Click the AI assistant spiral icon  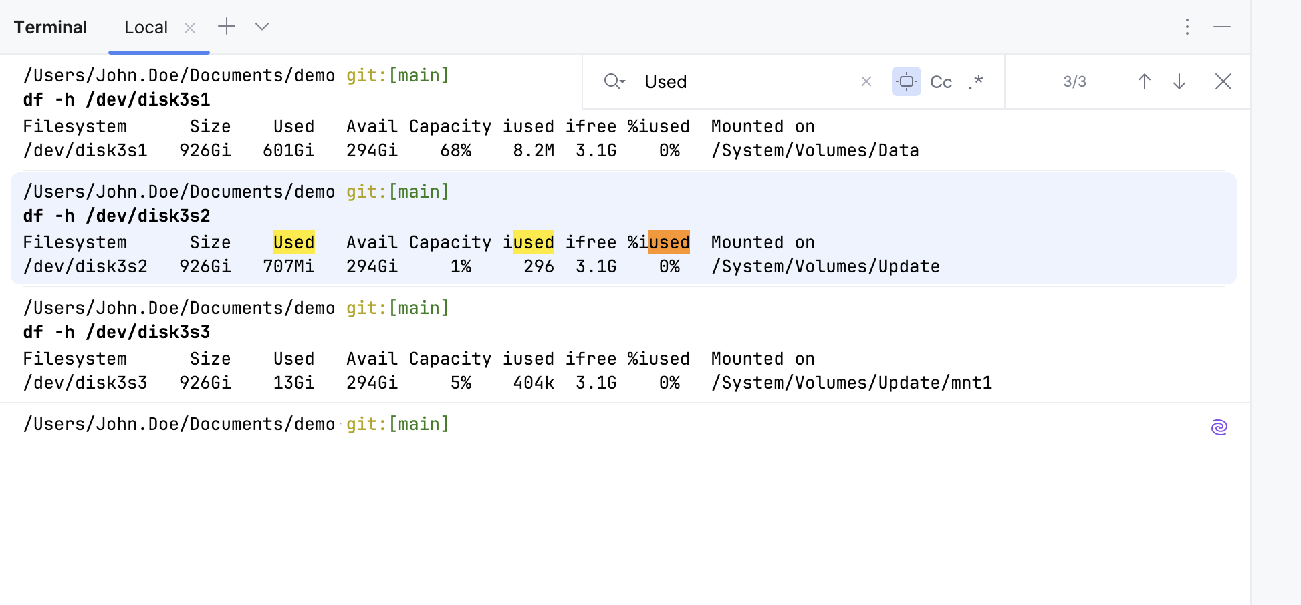tap(1219, 427)
